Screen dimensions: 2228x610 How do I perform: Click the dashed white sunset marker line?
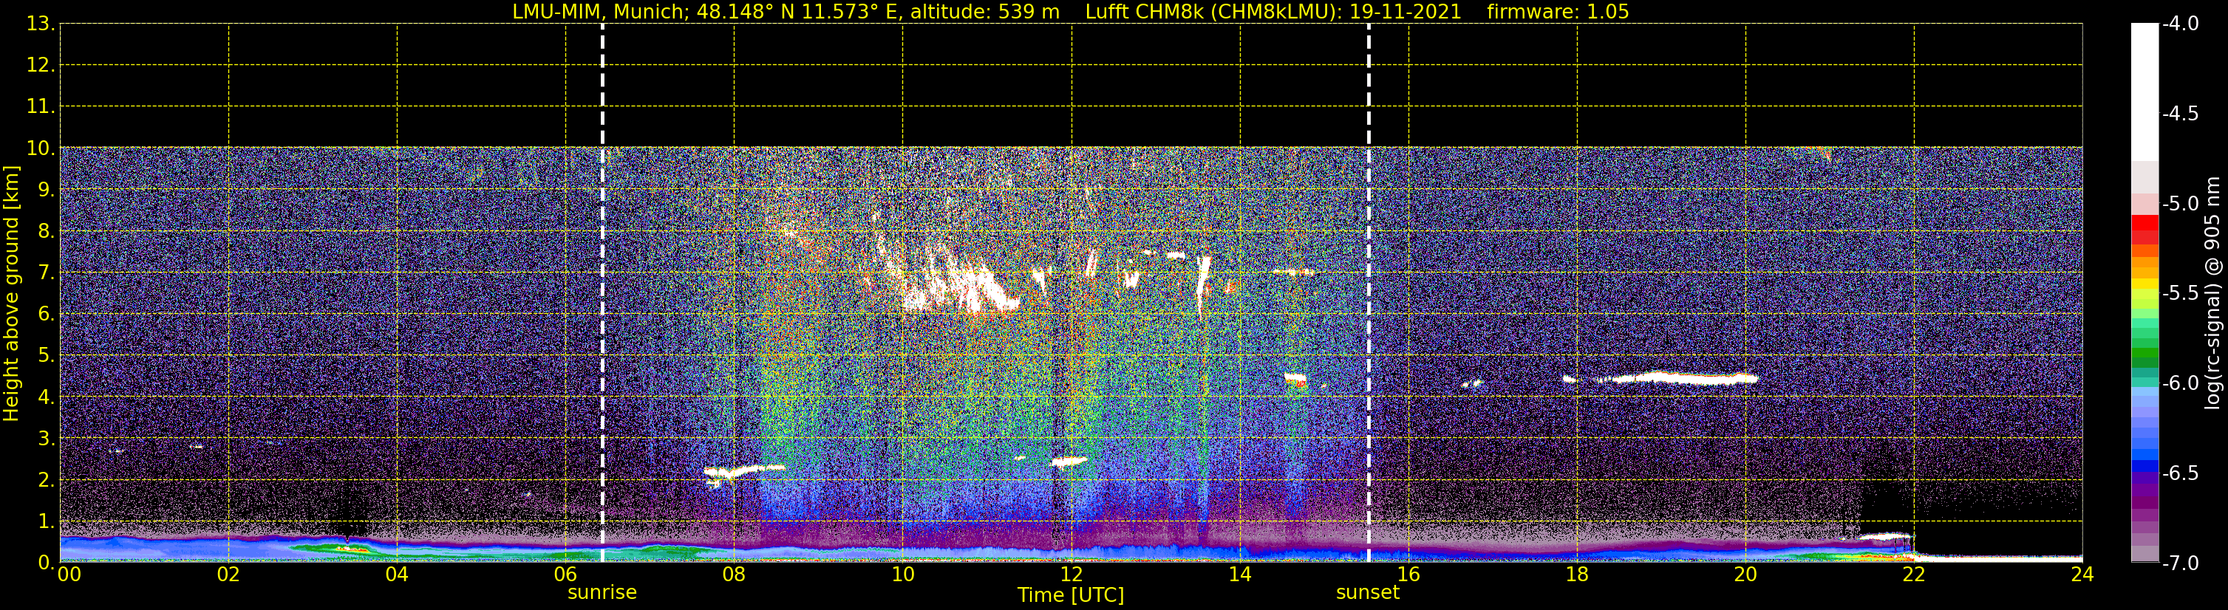click(x=1369, y=293)
